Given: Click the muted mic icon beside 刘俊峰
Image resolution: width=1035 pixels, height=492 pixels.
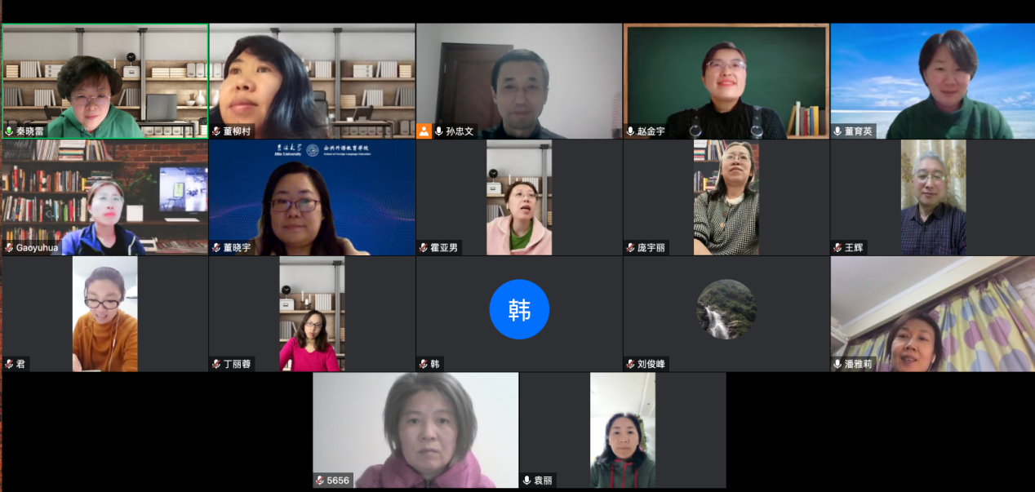Looking at the screenshot, I should point(631,364).
